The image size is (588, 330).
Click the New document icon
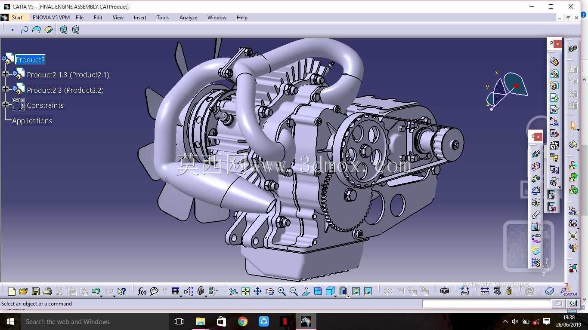12,291
